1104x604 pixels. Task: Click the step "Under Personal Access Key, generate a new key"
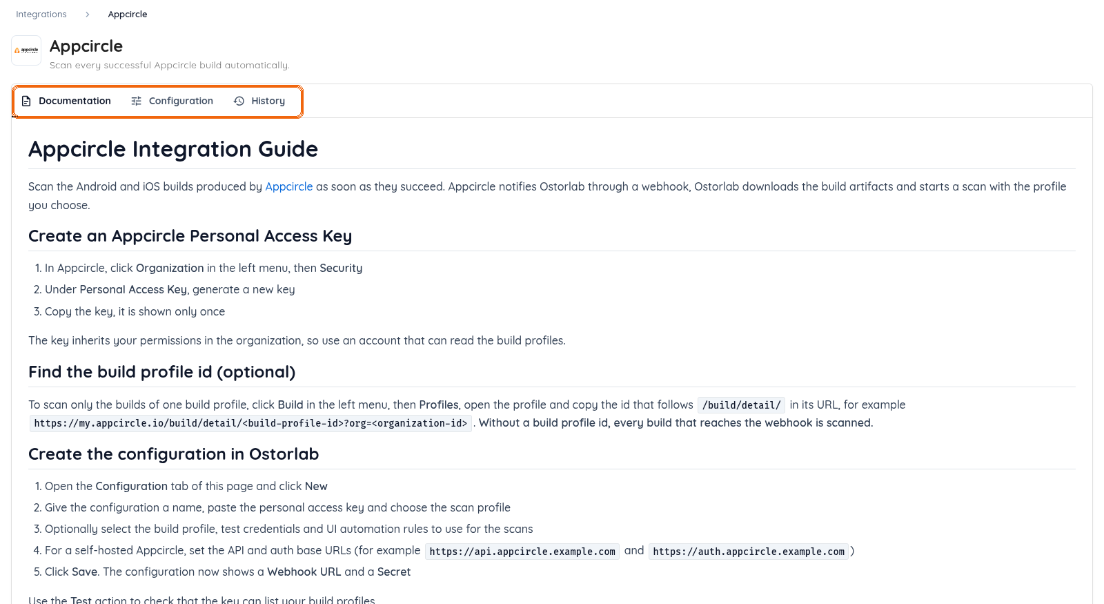(170, 290)
